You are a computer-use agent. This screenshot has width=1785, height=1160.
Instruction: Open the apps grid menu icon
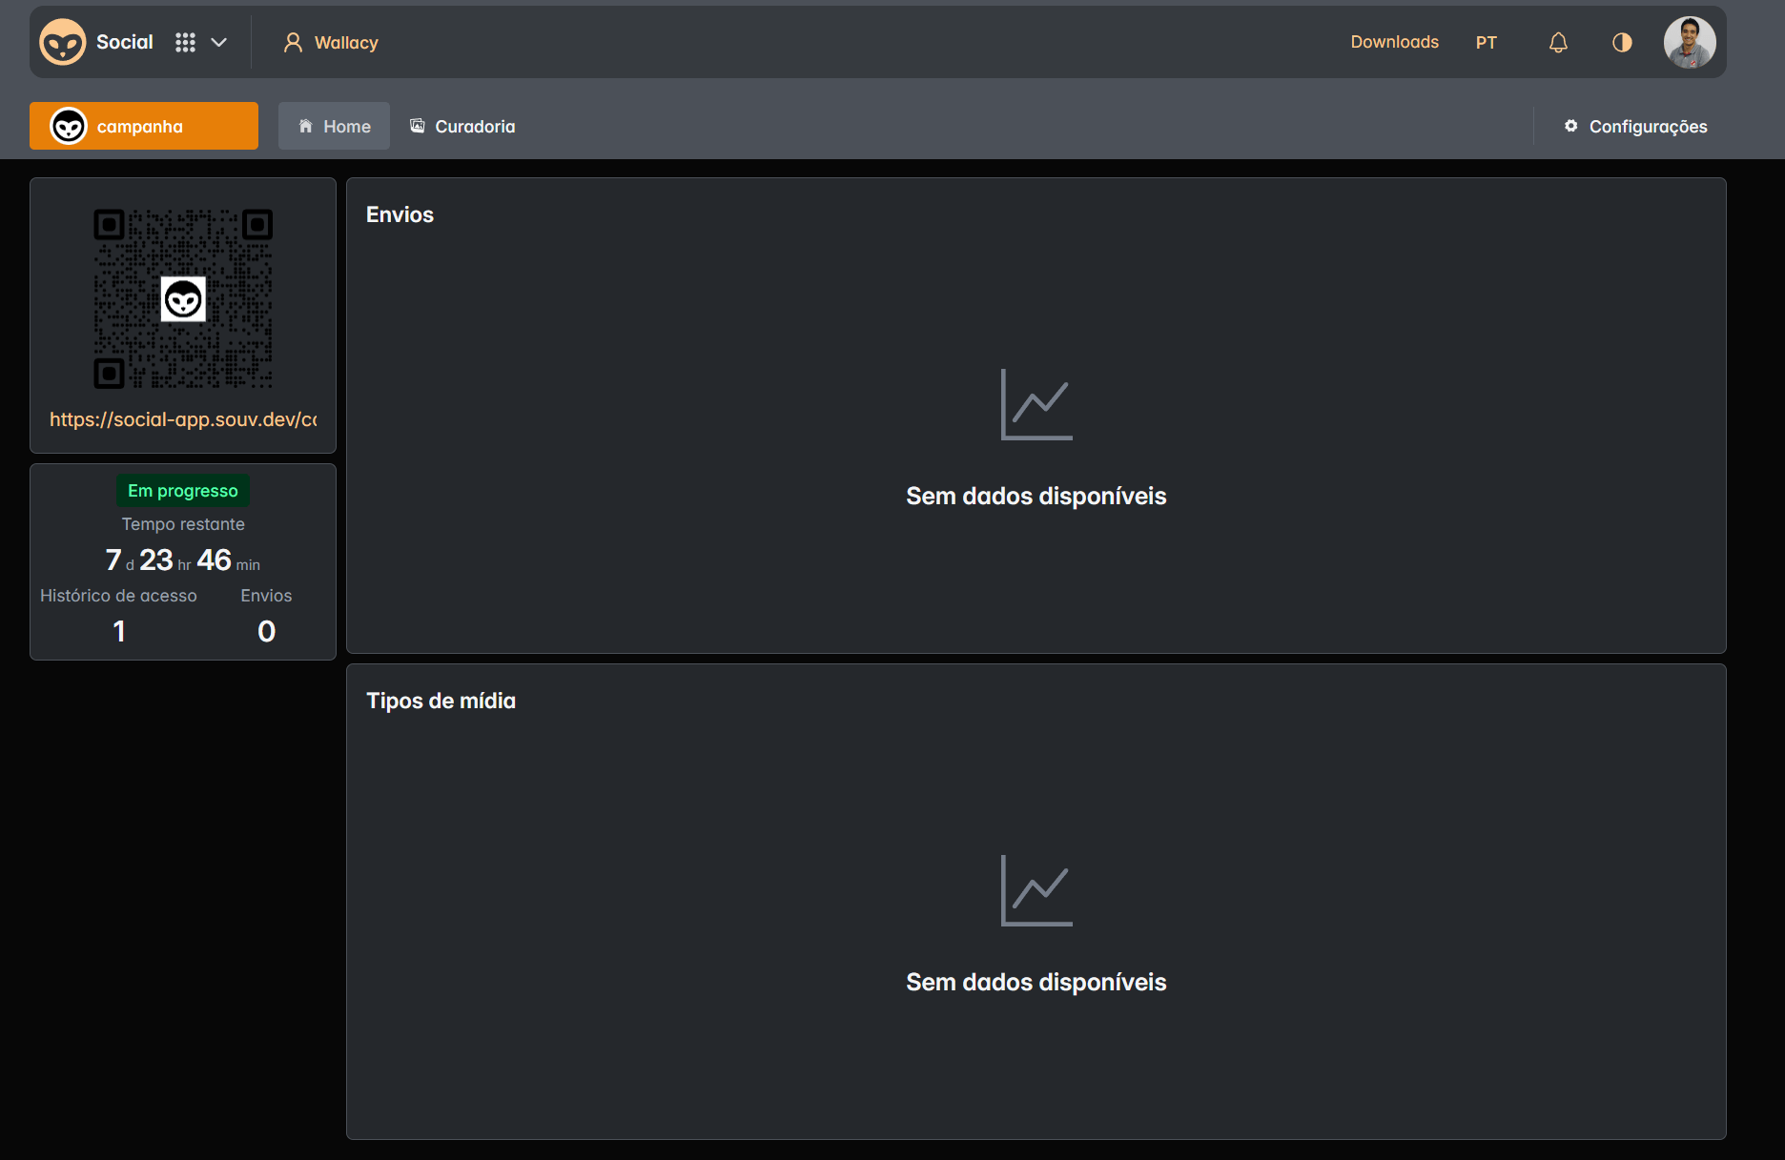[185, 42]
